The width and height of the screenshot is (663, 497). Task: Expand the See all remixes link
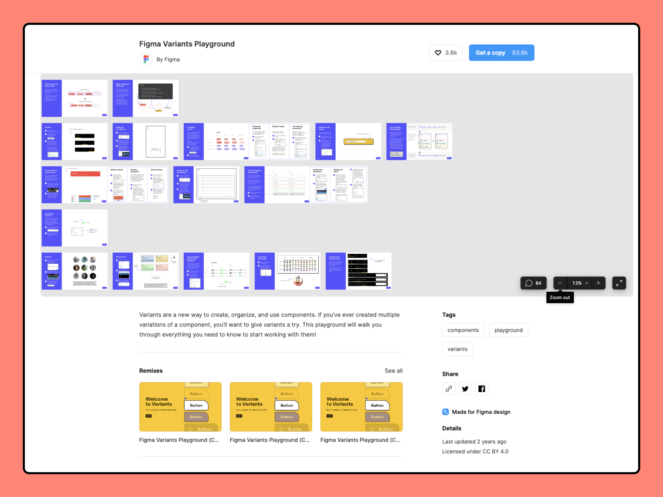click(393, 371)
